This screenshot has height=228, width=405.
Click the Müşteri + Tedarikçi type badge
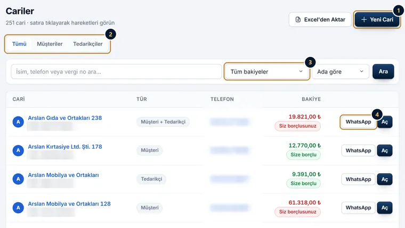[x=163, y=122]
